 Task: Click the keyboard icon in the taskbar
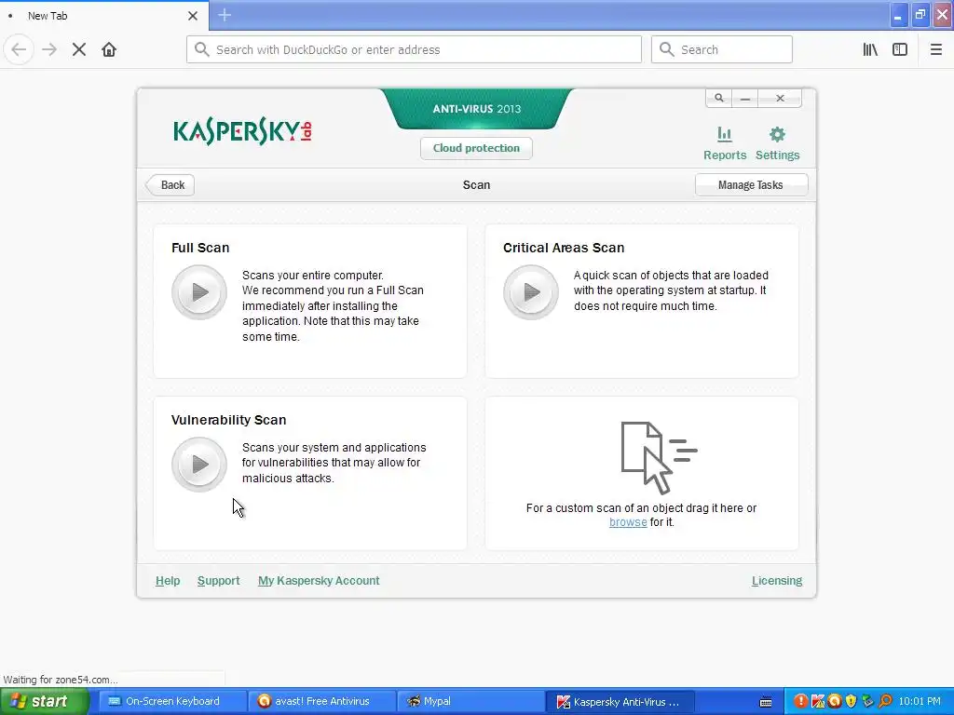766,702
